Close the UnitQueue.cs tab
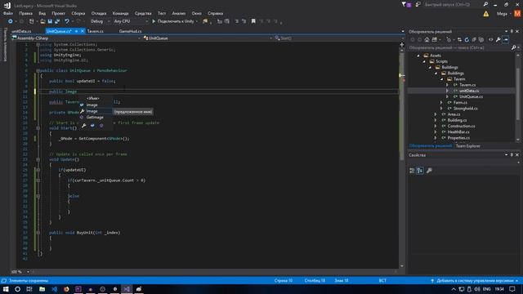 pos(83,31)
